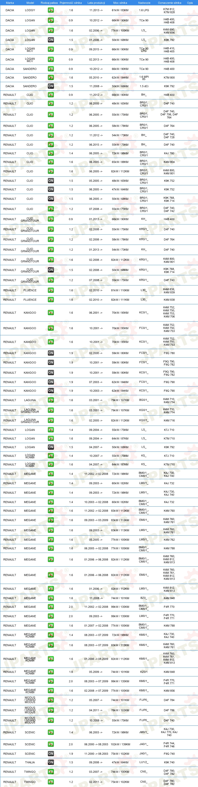
Task: Click ON icon in Renault Clio 05.2005 row
Action: (51, 180)
